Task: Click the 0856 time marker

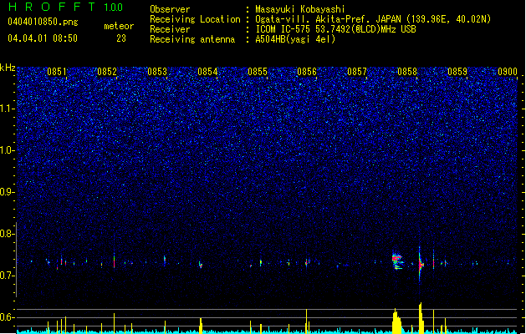Action: pyautogui.click(x=307, y=72)
